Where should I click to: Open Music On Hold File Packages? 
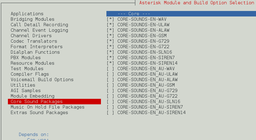coord(47,107)
